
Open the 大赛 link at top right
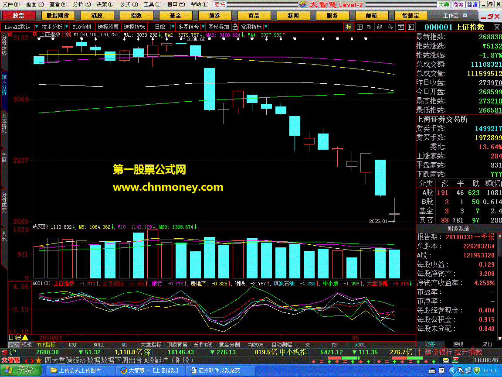444,4
